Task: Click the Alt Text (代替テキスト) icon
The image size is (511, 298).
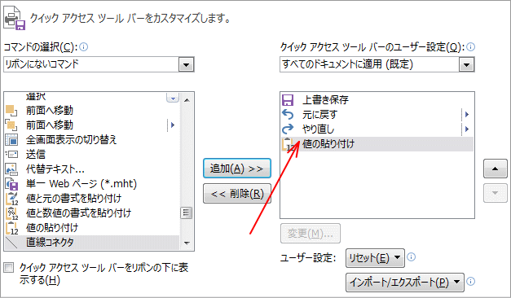Action: click(11, 169)
